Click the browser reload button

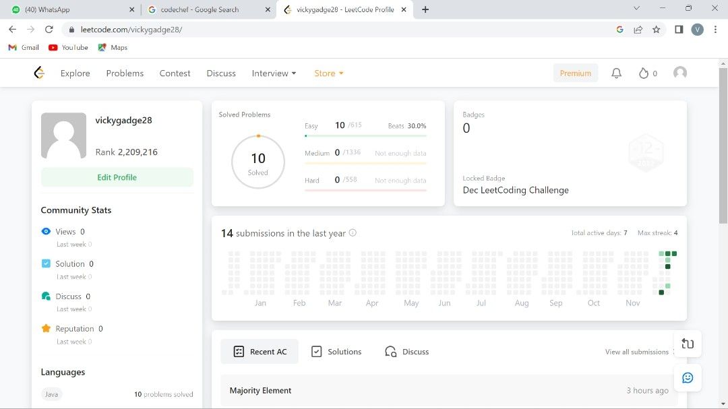coord(49,30)
